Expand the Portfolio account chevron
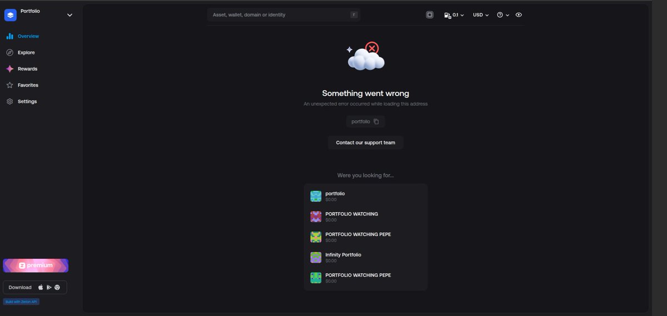 [x=69, y=15]
